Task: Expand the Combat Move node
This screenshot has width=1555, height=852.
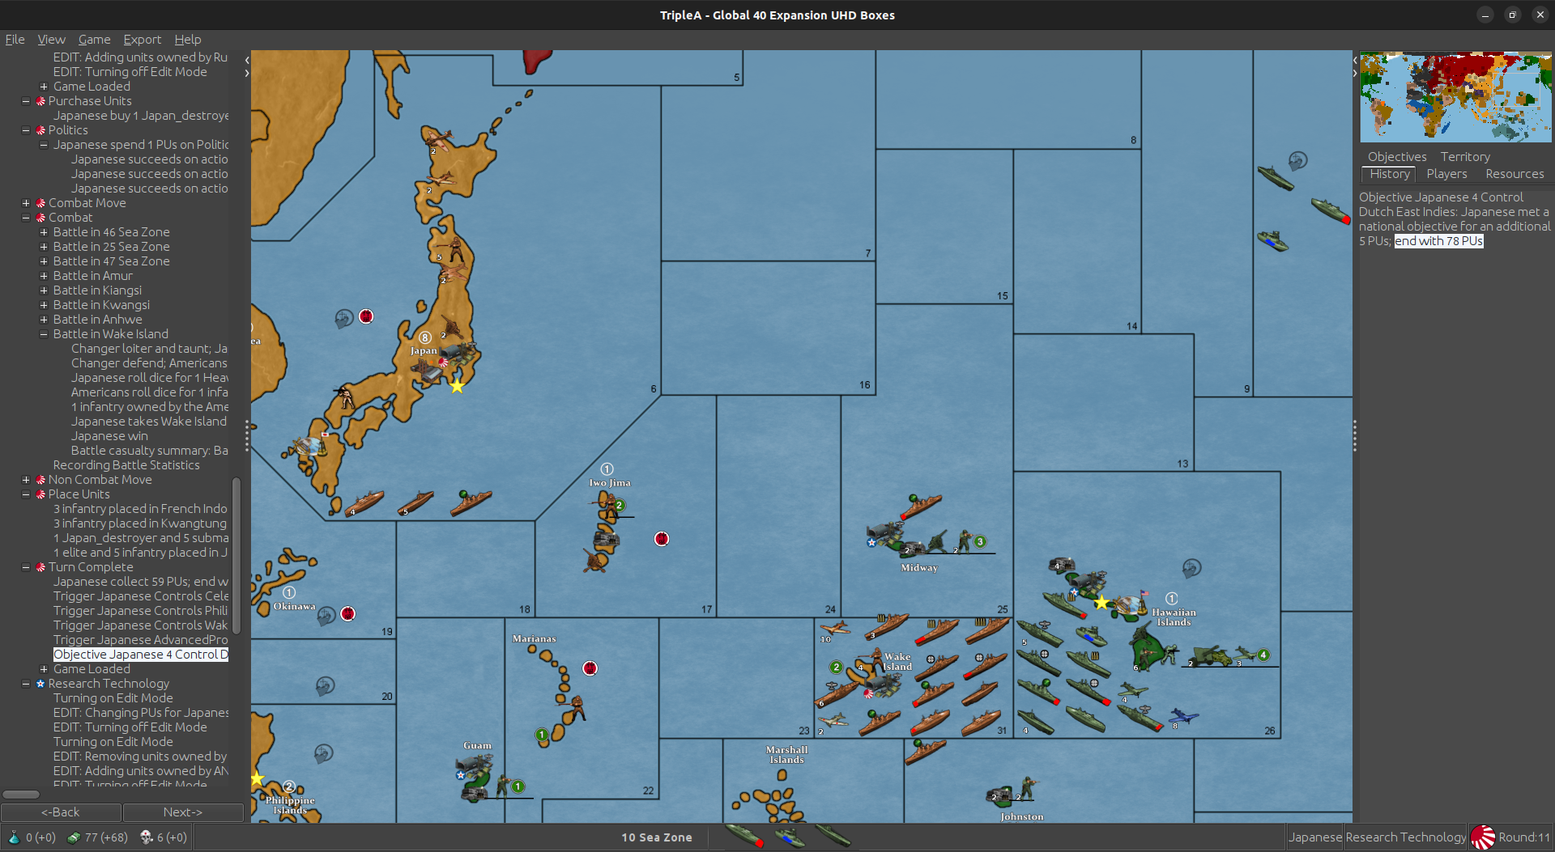Action: click(26, 203)
